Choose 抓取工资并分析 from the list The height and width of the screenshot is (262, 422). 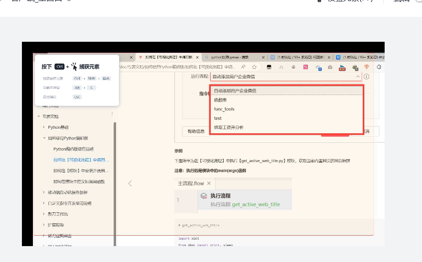pos(229,127)
